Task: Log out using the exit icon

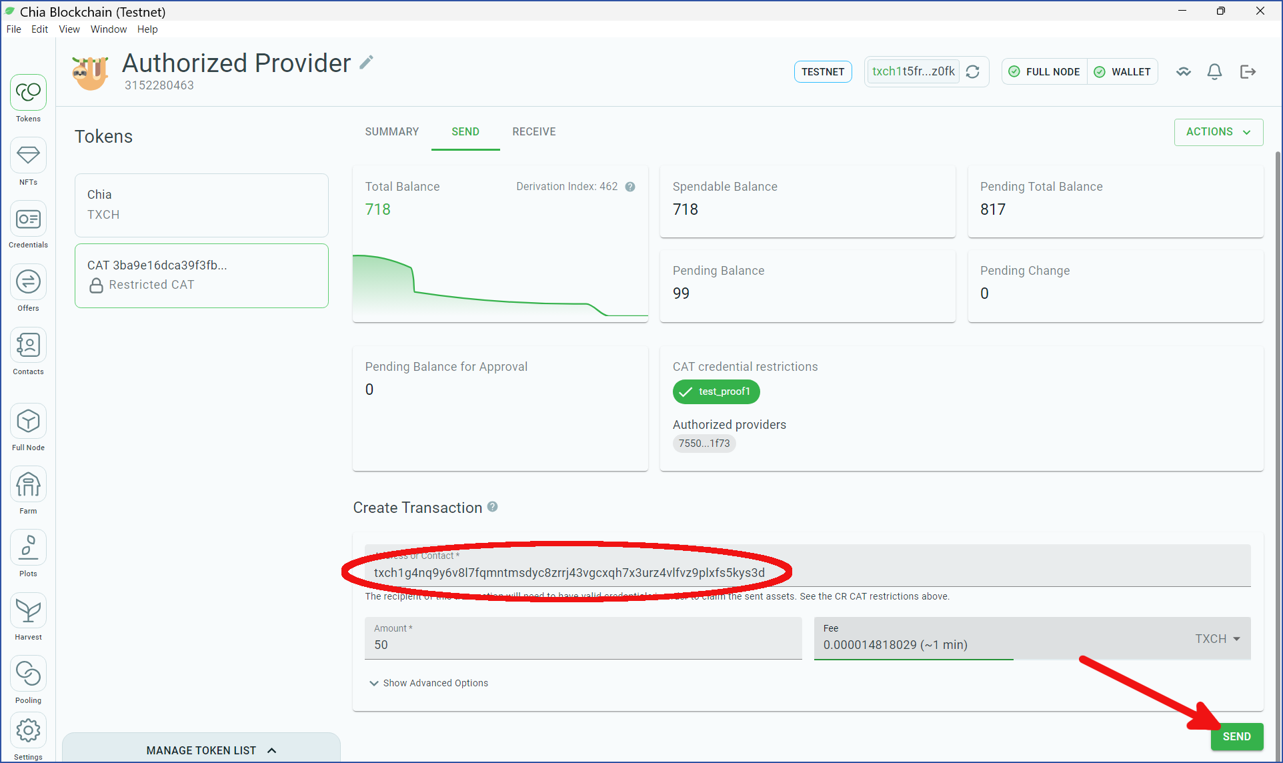Action: pyautogui.click(x=1248, y=72)
